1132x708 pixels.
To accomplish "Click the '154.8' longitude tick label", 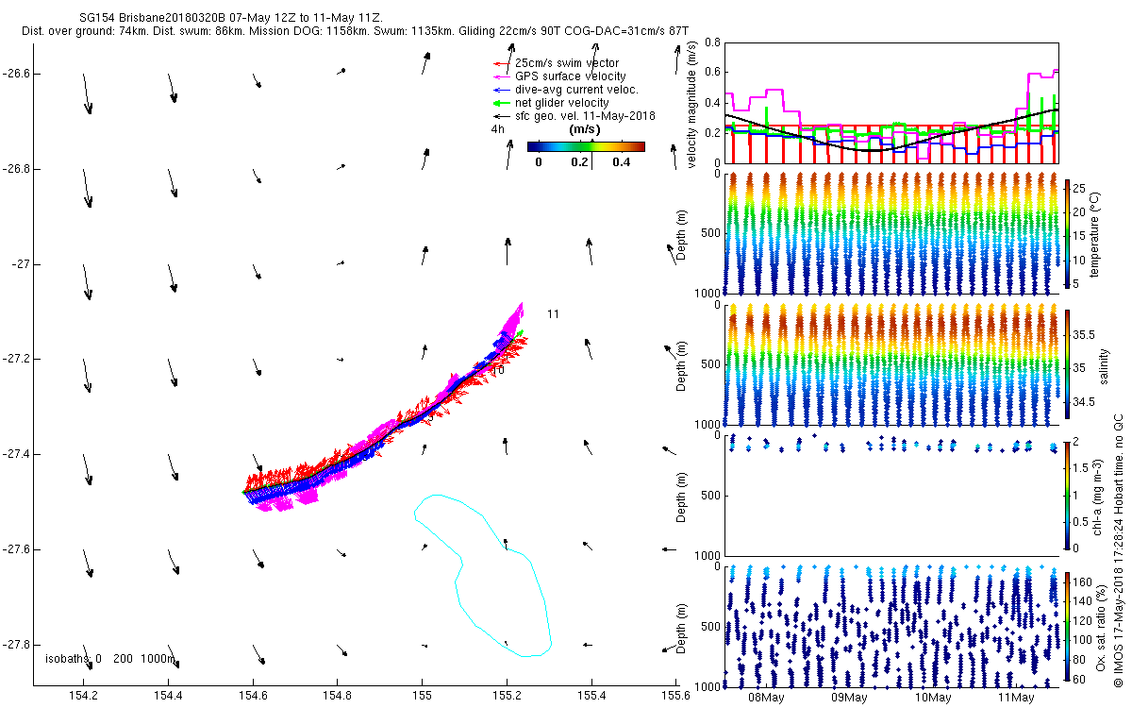I will [337, 698].
